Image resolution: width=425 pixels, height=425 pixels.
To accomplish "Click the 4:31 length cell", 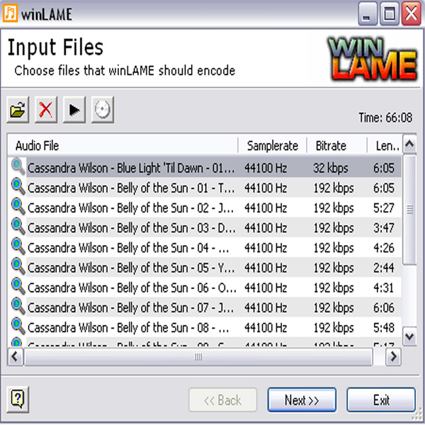I will point(383,288).
